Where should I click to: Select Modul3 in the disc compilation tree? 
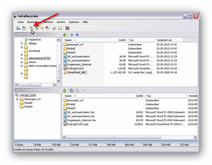[x=28, y=107]
